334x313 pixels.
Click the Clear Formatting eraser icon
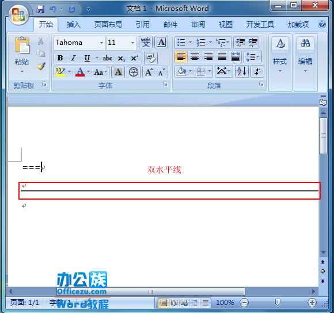point(151,58)
